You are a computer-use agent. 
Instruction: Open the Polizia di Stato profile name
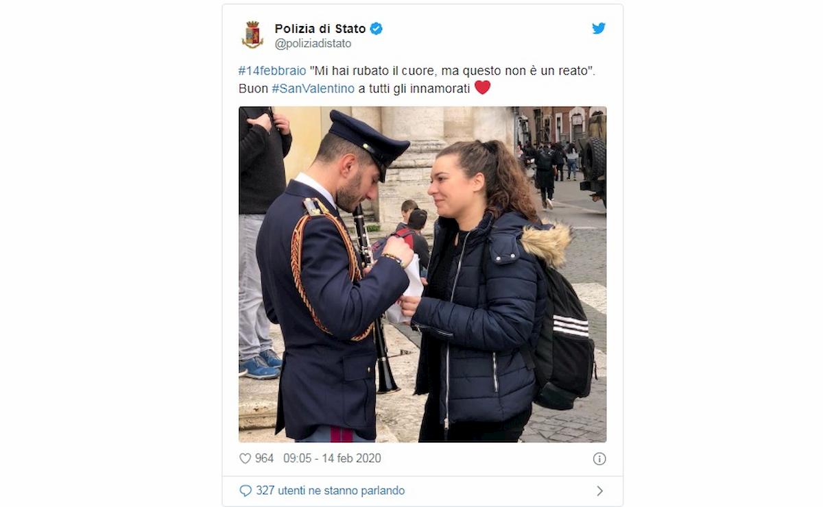[320, 29]
